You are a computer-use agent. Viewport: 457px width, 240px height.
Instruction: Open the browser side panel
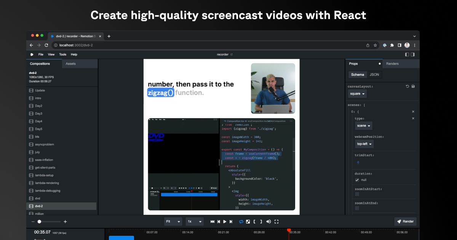pos(399,45)
